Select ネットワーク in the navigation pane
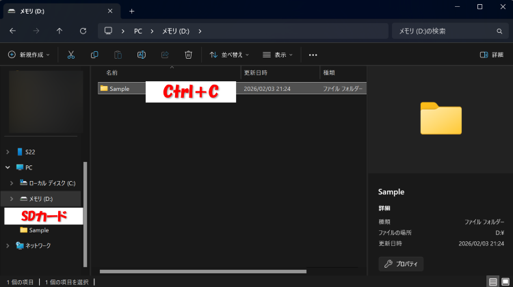 [x=38, y=245]
